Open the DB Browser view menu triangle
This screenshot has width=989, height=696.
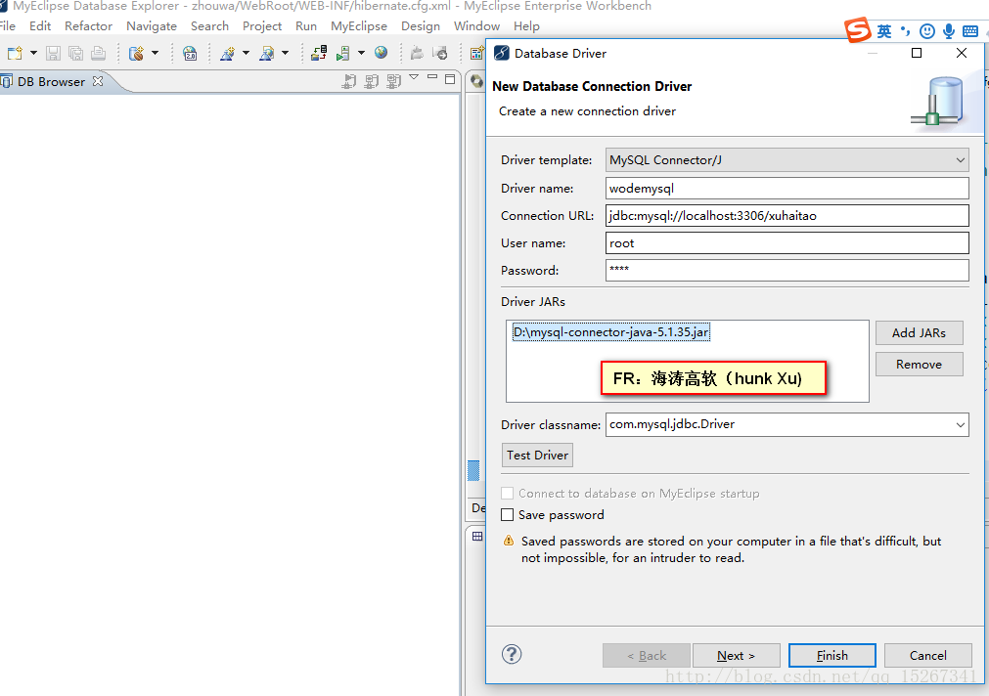414,77
